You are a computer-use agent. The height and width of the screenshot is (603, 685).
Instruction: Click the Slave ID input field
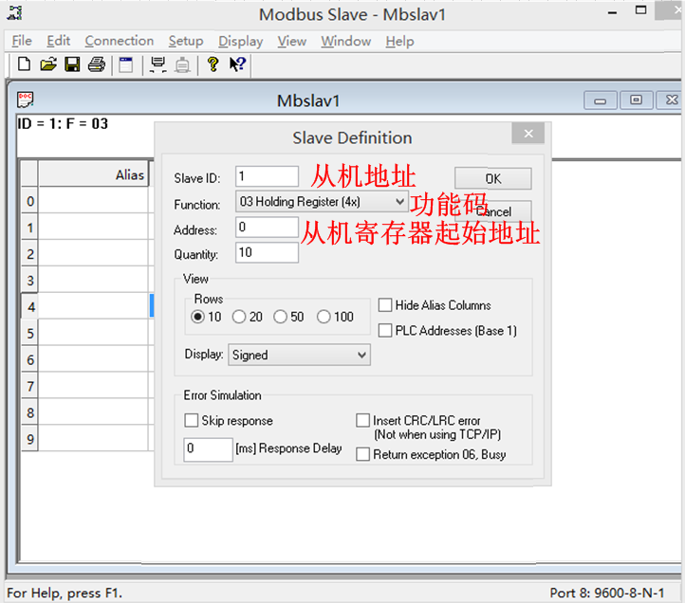click(267, 176)
